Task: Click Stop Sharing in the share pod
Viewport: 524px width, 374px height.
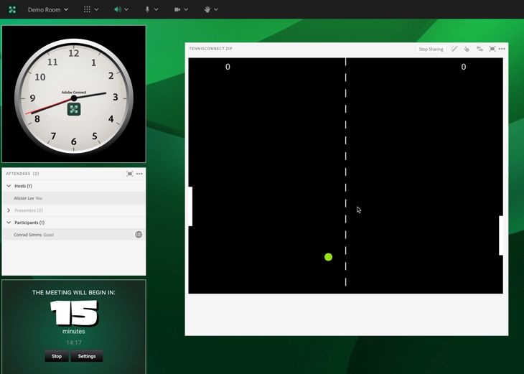Action: click(x=431, y=49)
